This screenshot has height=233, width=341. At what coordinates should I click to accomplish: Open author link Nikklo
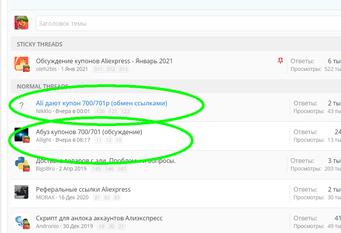tap(44, 111)
